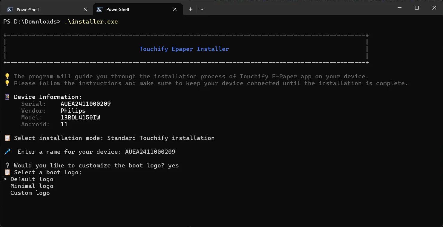Click the 'Vendor:' label
The image size is (443, 227).
(34, 111)
